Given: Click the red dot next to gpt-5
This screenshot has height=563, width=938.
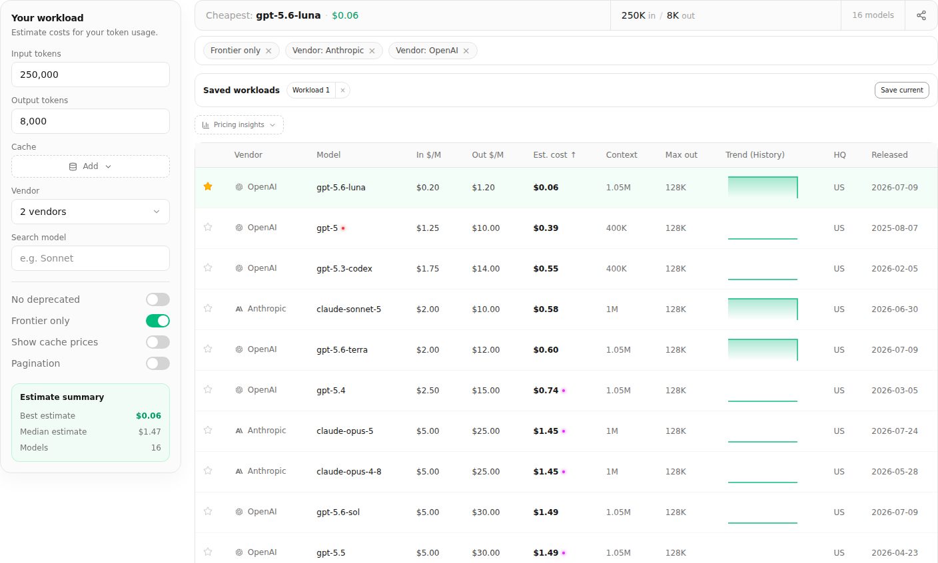Looking at the screenshot, I should tap(343, 228).
